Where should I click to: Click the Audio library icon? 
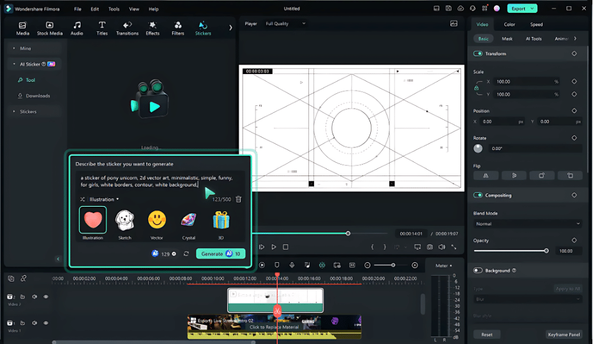[77, 28]
